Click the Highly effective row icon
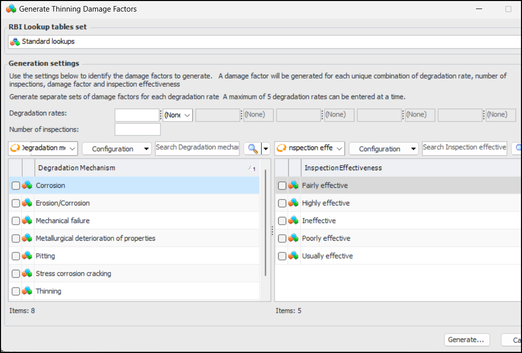 (x=293, y=203)
